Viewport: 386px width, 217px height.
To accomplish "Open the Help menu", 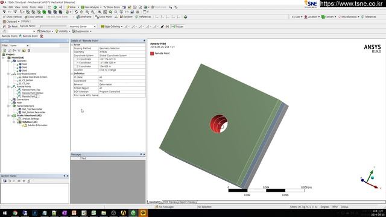I will (40, 7).
